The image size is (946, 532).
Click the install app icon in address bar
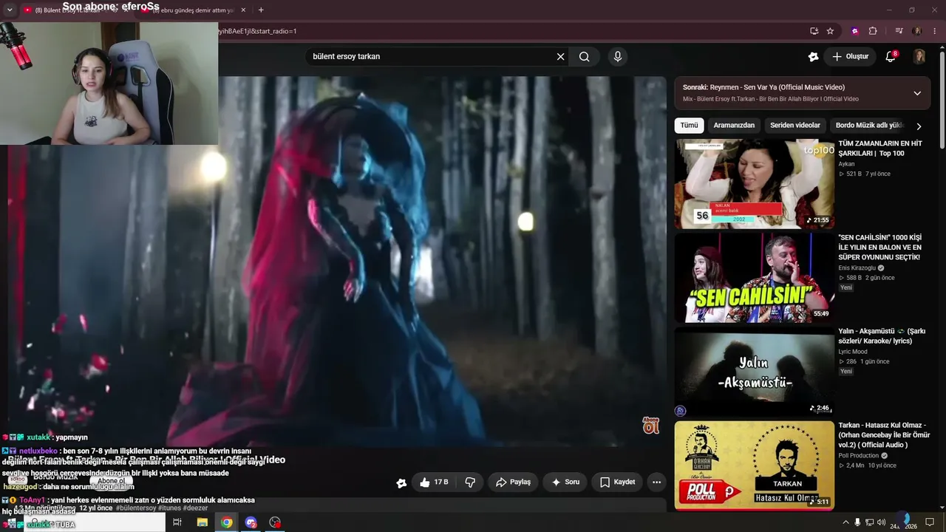click(x=814, y=31)
